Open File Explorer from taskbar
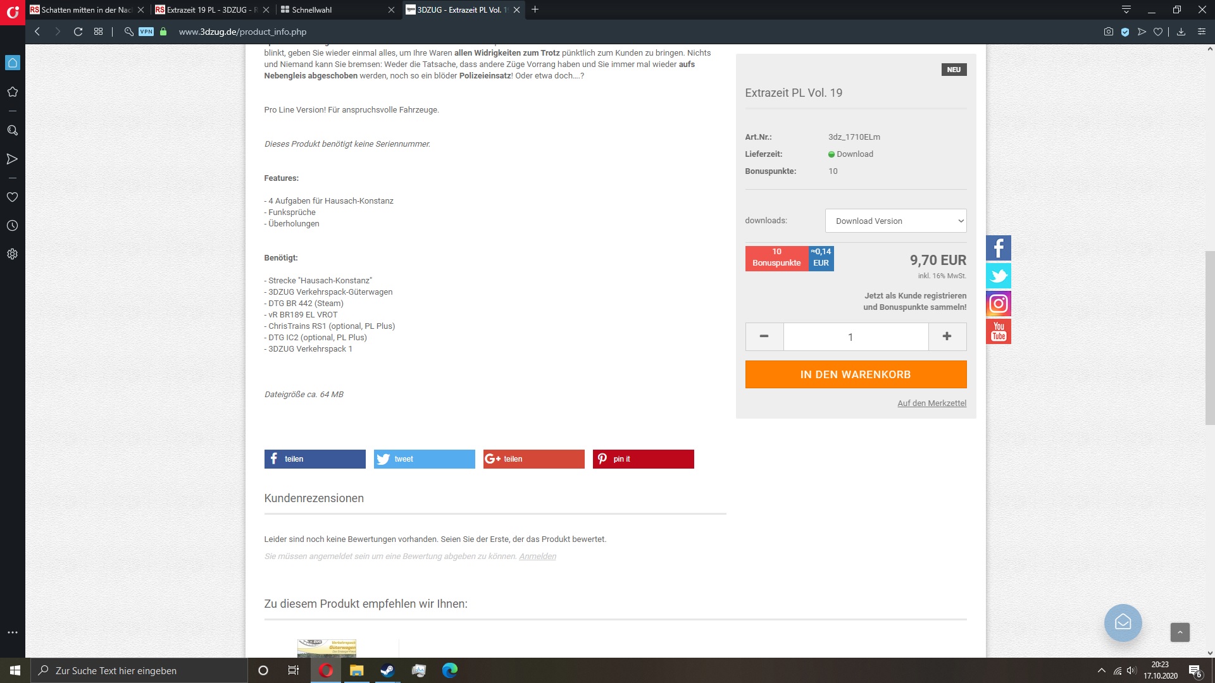This screenshot has width=1215, height=683. 357,670
